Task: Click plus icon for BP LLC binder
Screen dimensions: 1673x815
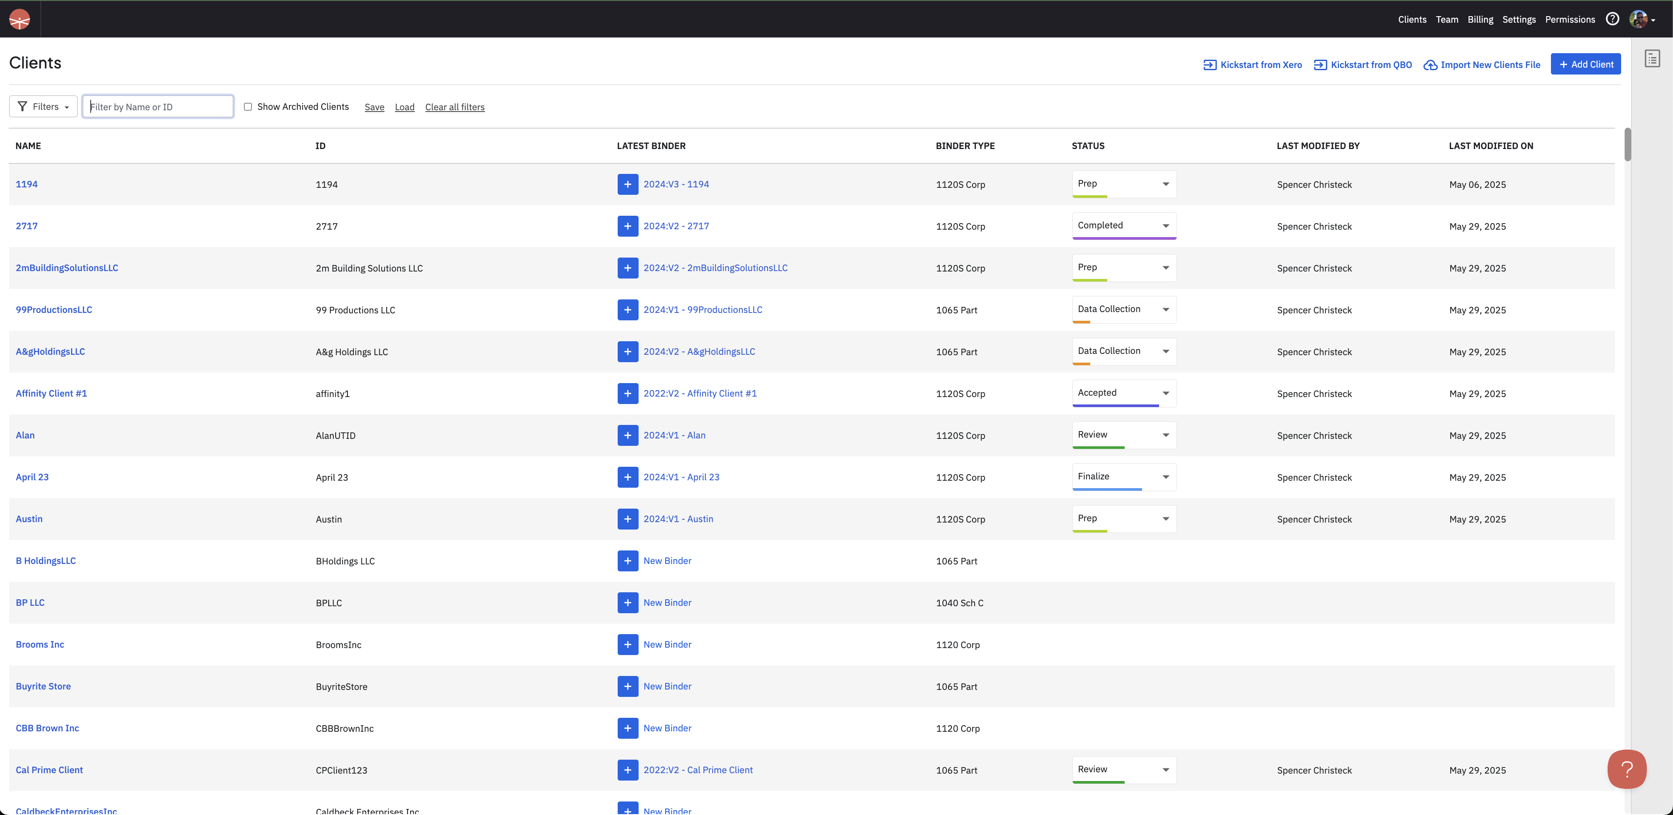Action: [627, 603]
